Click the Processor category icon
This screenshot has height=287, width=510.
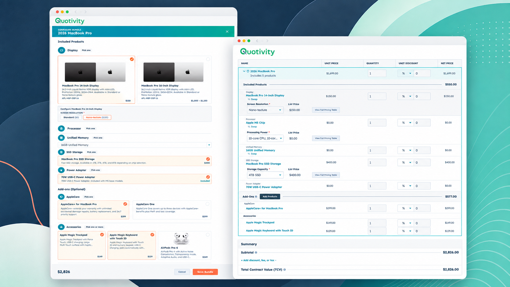(x=61, y=128)
